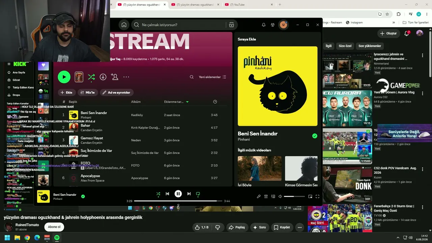The image size is (432, 243).
Task: Toggle repeat in the Spotify player bar
Action: 198,194
